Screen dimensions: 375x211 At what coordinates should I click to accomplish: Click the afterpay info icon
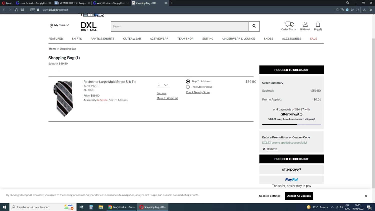(x=301, y=114)
